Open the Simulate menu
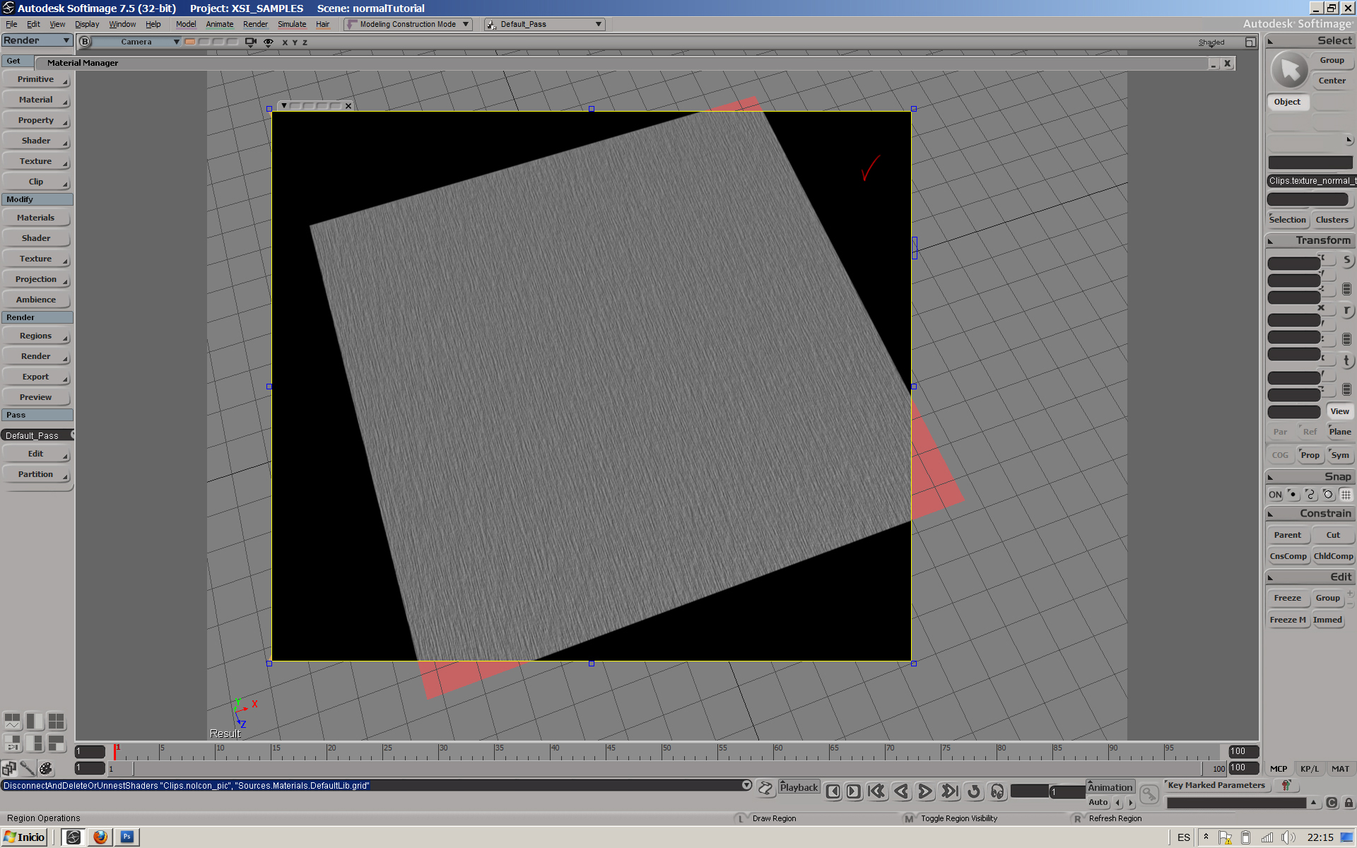Screen dimensions: 1357x848 pyautogui.click(x=292, y=24)
